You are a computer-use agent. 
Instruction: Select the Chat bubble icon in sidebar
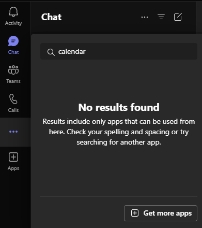[13, 41]
